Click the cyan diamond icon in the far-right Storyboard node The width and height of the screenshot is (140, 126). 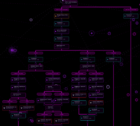[x=125, y=16]
